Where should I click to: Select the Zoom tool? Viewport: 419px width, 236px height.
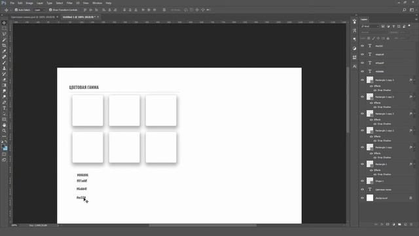(4, 131)
